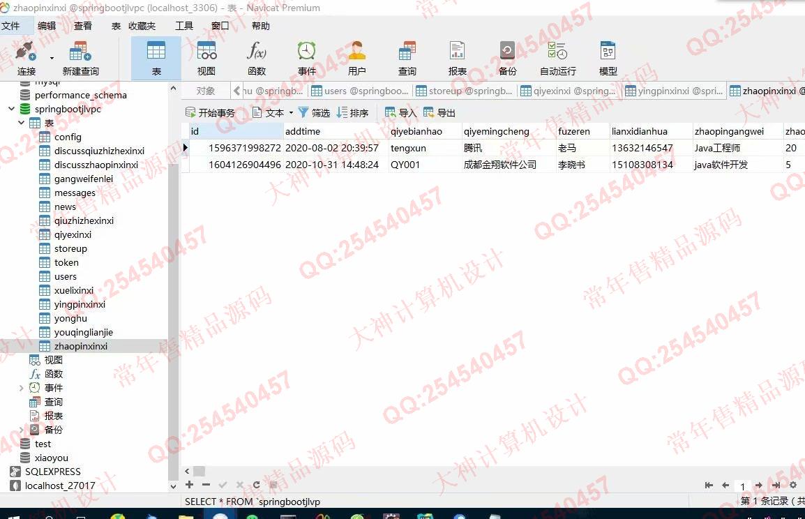This screenshot has height=519, width=805.
Task: Click the qiyemingcheng column header
Action: (509, 131)
